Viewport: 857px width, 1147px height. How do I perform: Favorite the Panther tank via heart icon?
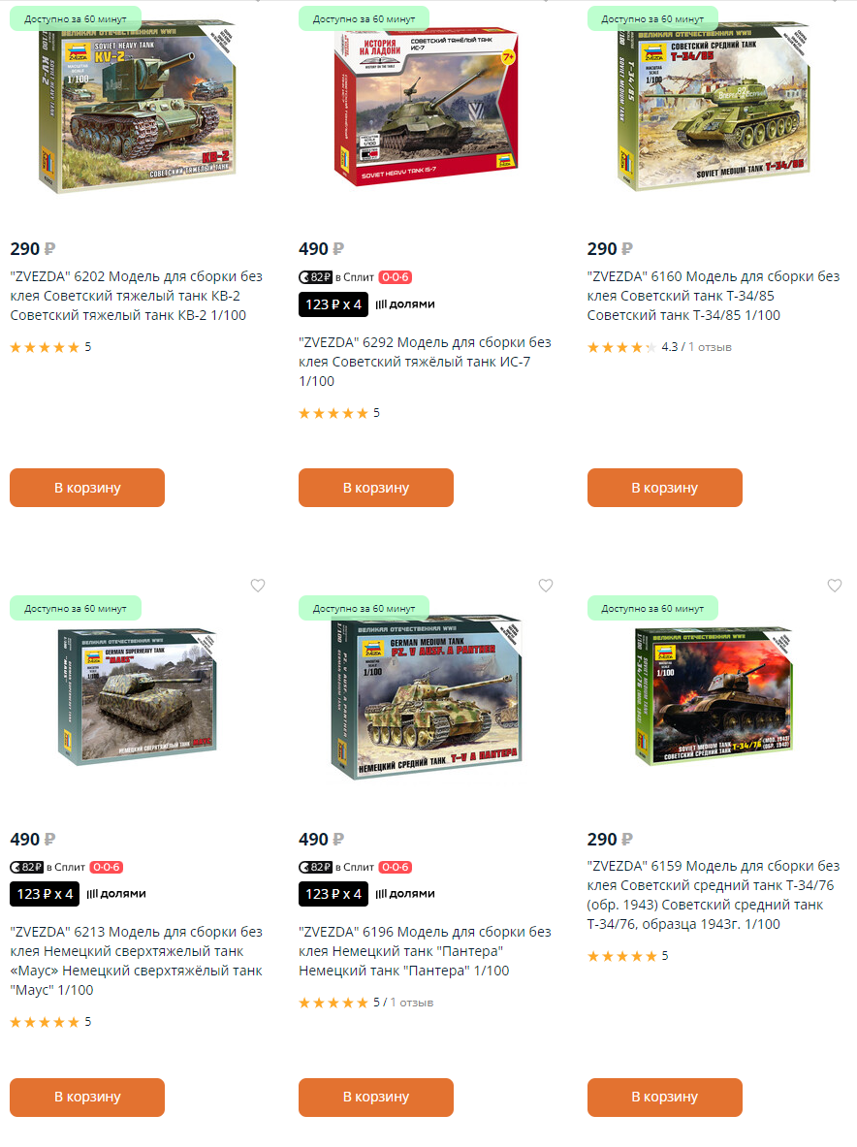point(546,586)
